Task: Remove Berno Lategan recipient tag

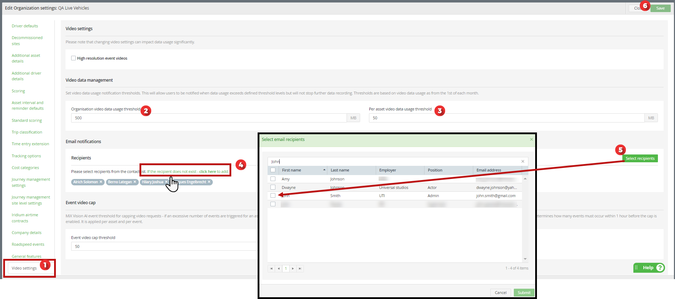Action: click(135, 182)
